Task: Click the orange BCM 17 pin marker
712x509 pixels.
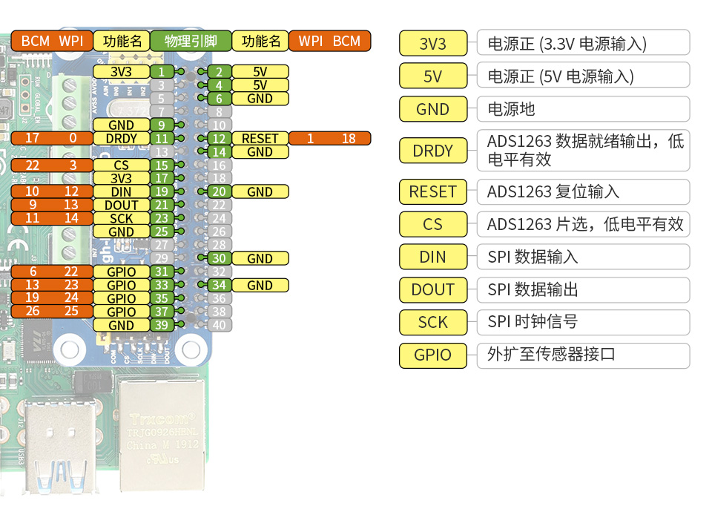Action: 33,138
